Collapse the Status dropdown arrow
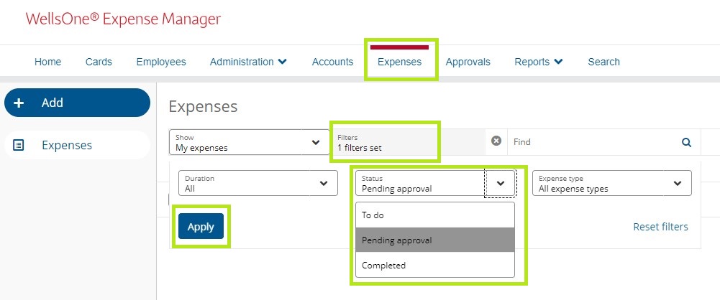Image resolution: width=720 pixels, height=300 pixels. (x=501, y=183)
